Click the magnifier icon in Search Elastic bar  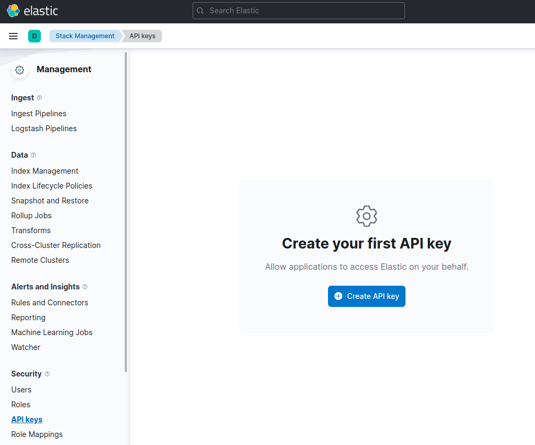pyautogui.click(x=200, y=11)
